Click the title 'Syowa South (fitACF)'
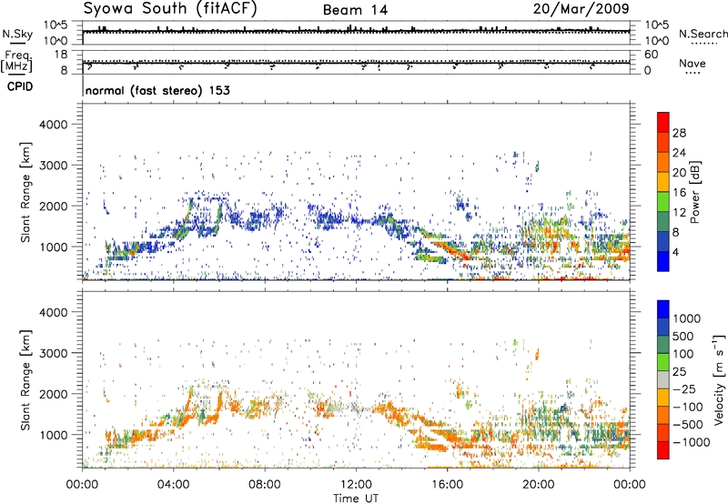This screenshot has width=728, height=504. [x=170, y=9]
